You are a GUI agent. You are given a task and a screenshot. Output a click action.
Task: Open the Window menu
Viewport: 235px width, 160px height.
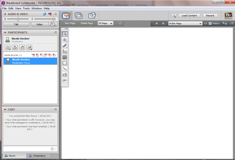[37, 8]
